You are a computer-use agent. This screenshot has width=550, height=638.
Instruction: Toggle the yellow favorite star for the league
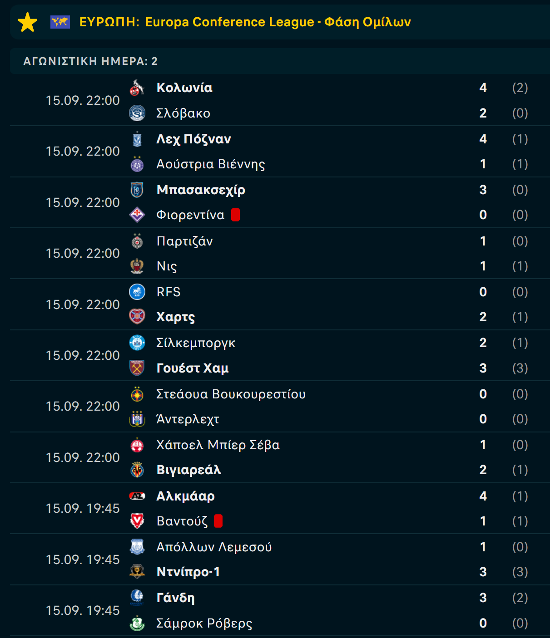pos(27,22)
